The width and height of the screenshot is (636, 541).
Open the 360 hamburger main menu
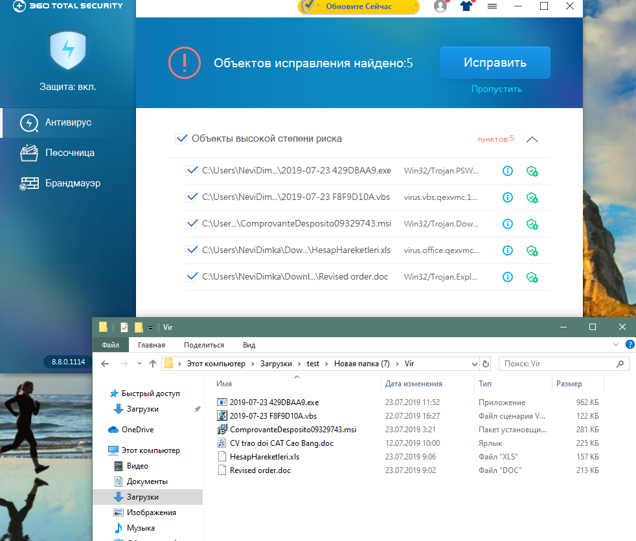coord(492,6)
